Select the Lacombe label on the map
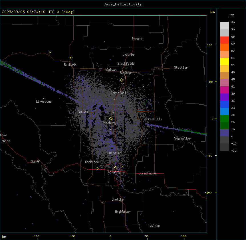The width and height of the screenshot is (246, 240). [128, 54]
